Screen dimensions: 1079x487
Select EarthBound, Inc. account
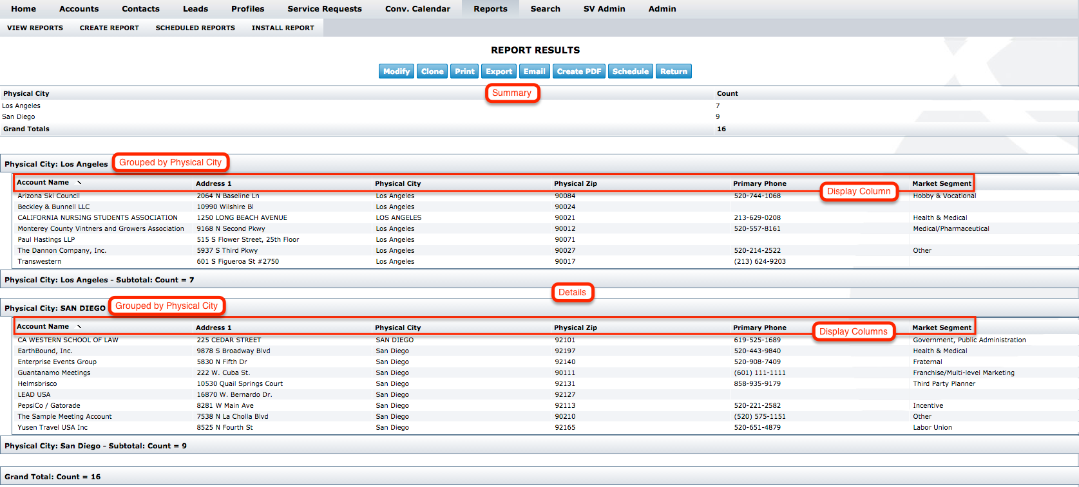point(44,351)
